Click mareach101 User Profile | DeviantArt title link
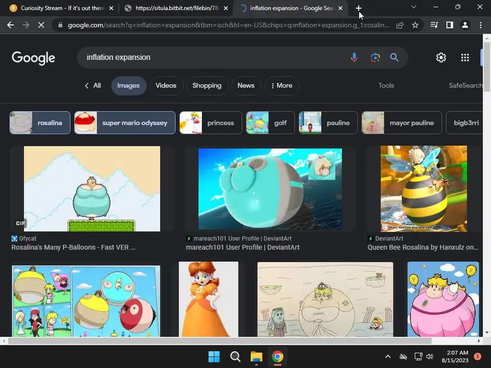Image resolution: width=491 pixels, height=368 pixels. [x=243, y=247]
